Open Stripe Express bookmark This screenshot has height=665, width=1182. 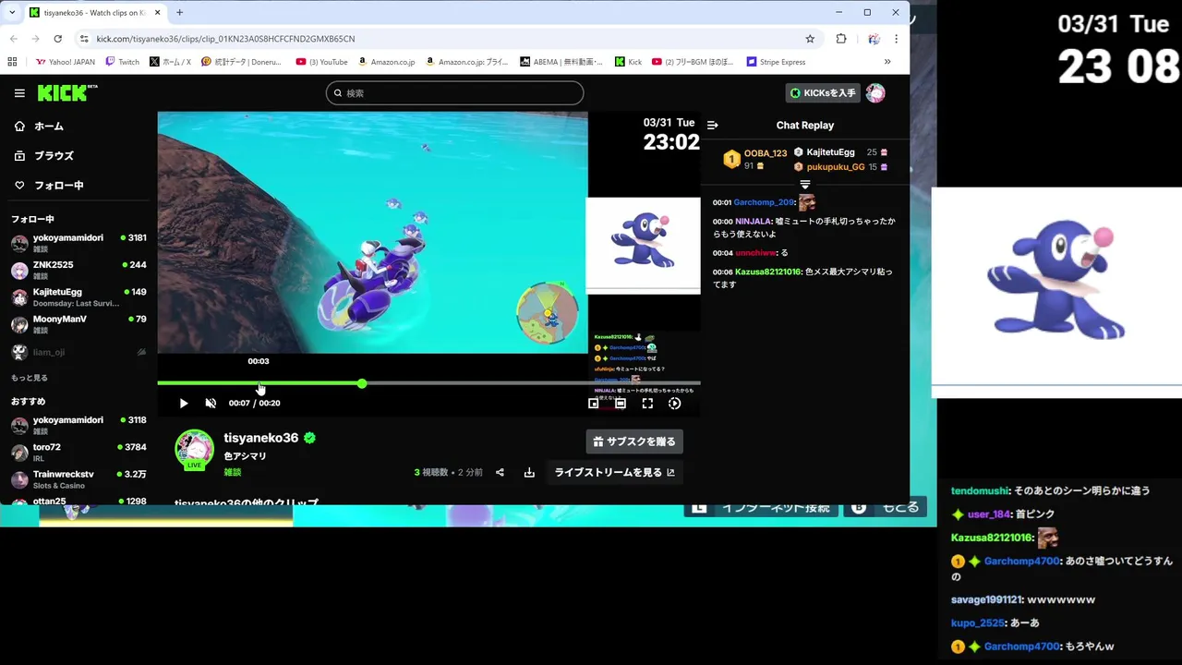[x=776, y=62]
